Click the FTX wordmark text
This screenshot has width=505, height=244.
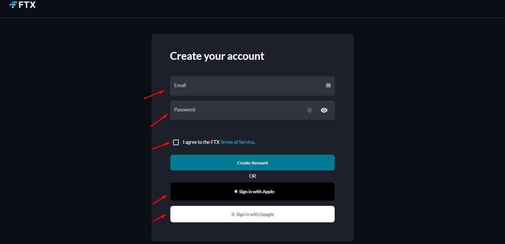pos(27,5)
